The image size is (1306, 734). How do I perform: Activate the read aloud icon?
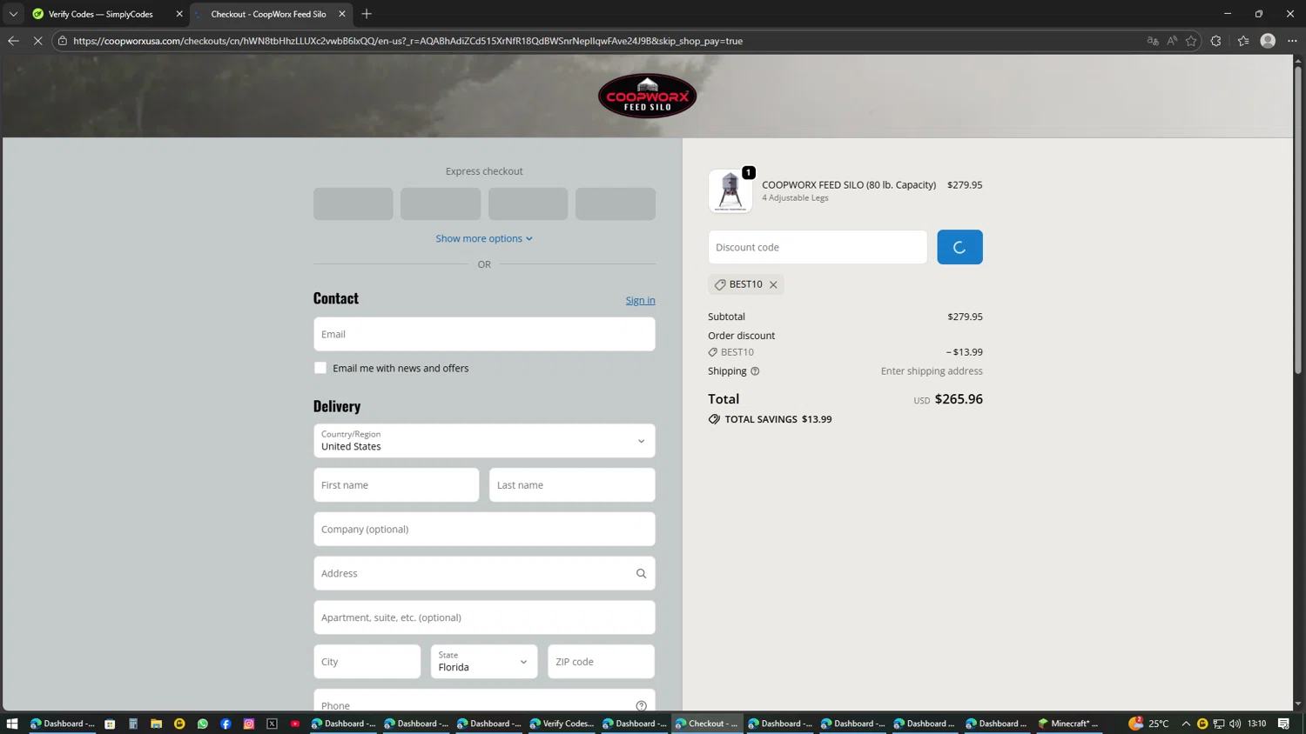point(1172,41)
